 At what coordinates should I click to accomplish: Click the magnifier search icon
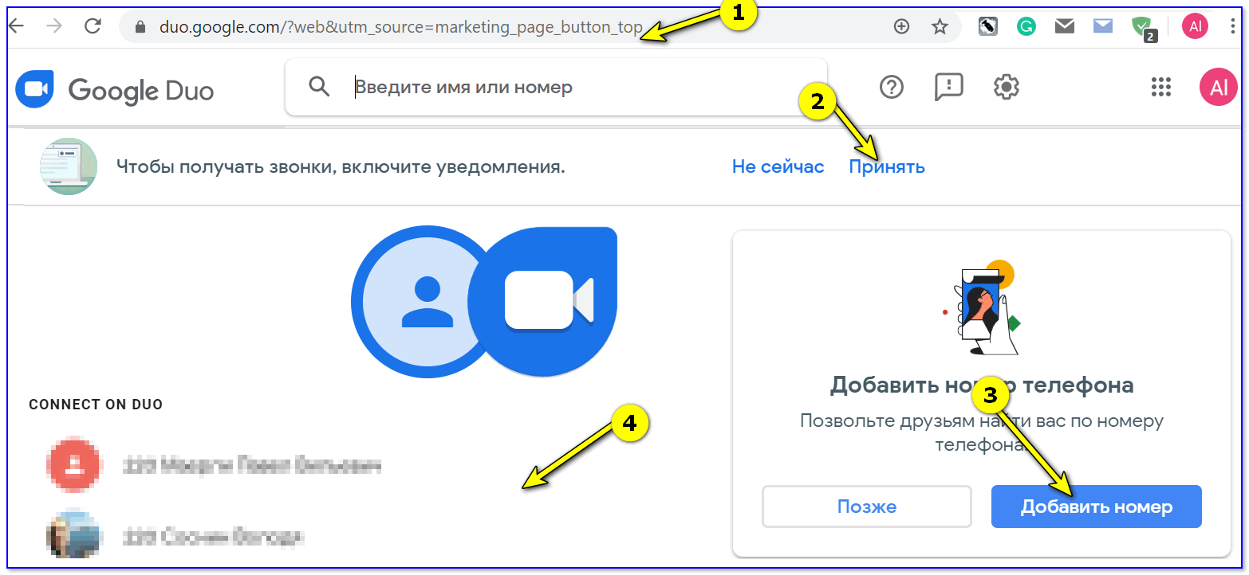tap(319, 87)
